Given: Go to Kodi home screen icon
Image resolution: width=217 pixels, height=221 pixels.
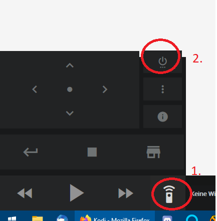Looking at the screenshot, I should pyautogui.click(x=153, y=152).
